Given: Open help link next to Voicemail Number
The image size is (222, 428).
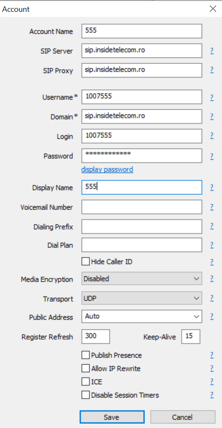Looking at the screenshot, I should click(x=211, y=207).
